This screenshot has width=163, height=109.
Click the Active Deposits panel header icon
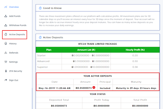(x=40, y=37)
